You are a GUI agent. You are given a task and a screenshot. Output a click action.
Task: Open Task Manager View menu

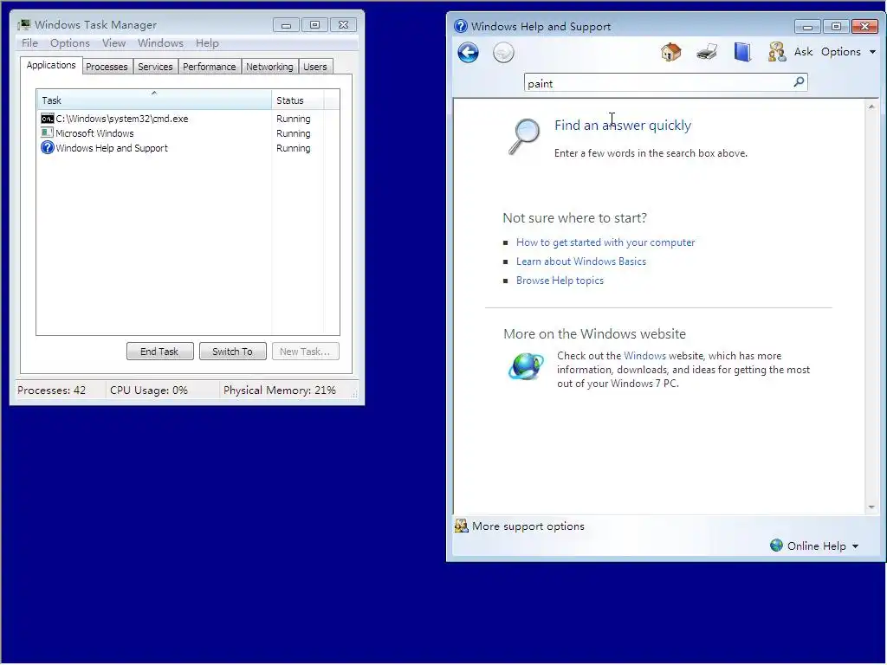click(113, 43)
